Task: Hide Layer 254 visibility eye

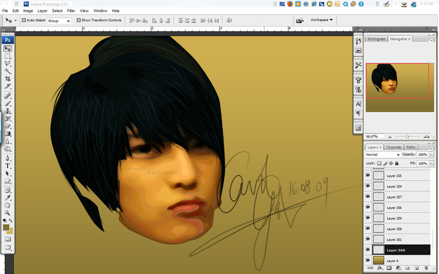Action: click(x=368, y=186)
